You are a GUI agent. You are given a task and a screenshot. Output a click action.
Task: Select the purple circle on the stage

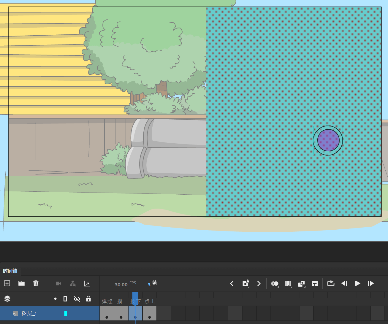click(x=328, y=140)
